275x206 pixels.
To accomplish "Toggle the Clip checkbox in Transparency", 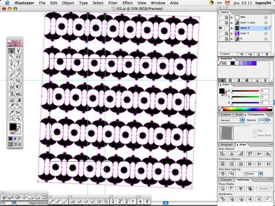I will click(255, 130).
